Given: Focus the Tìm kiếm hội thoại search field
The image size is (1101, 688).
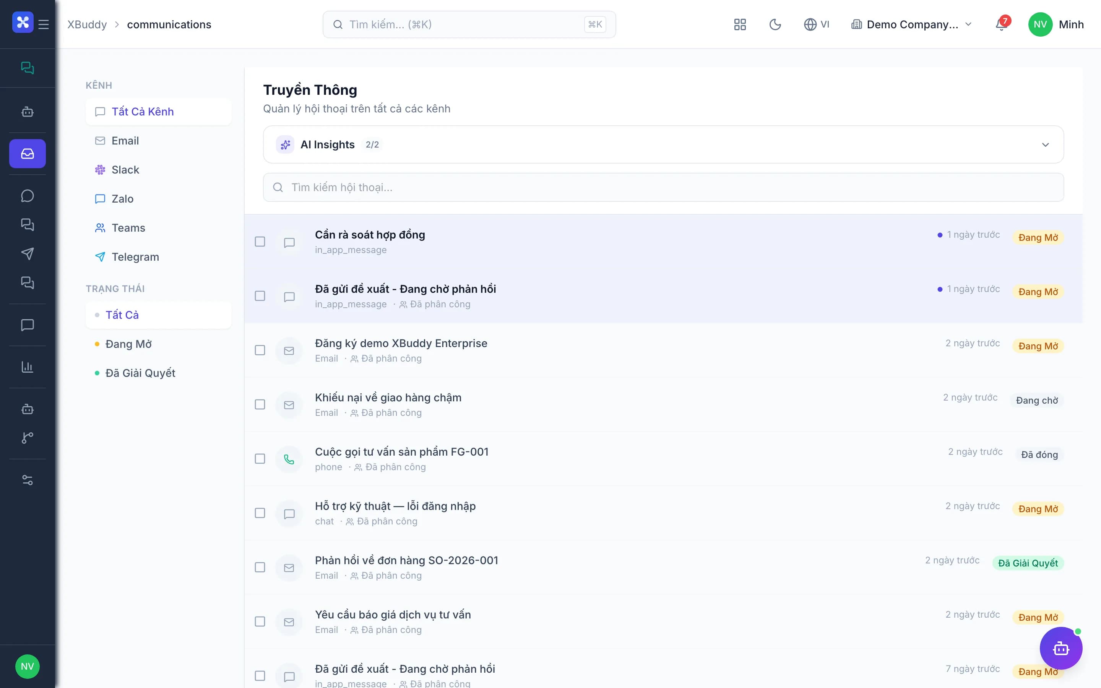Looking at the screenshot, I should coord(663,187).
